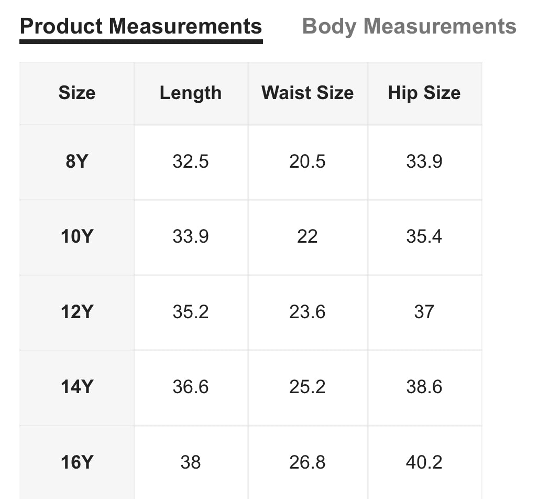
Task: Click the hip value 37 for size 12Y
Action: (x=424, y=312)
